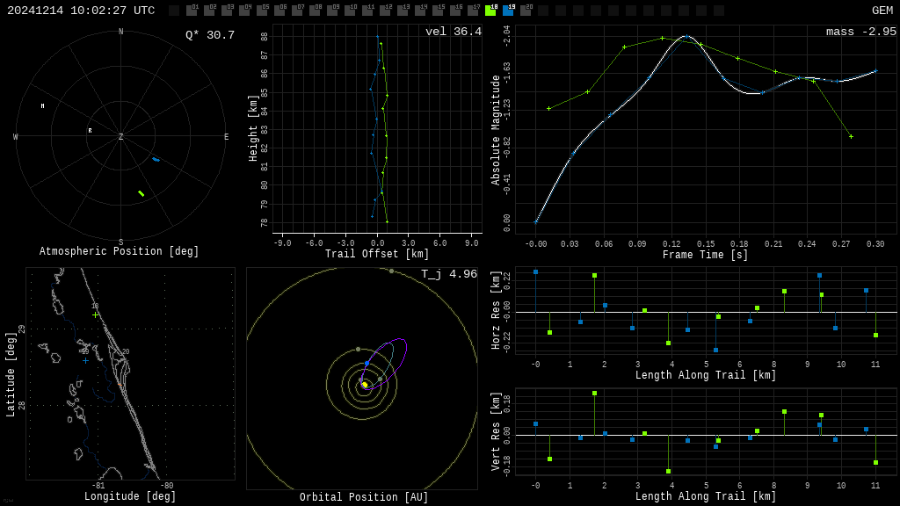Click the vel 36.4 readout
Screen dimensions: 900x506
point(453,33)
